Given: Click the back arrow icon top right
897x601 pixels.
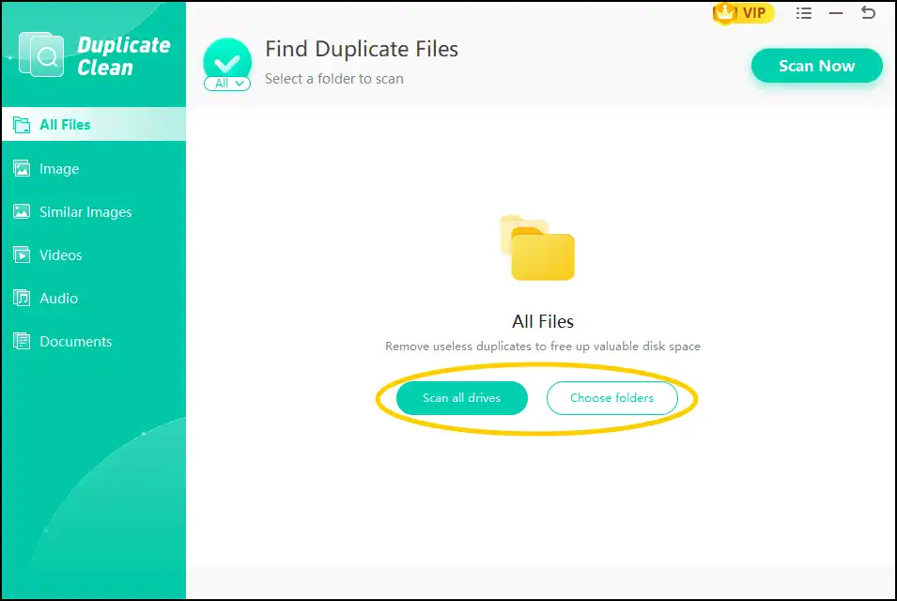Looking at the screenshot, I should click(868, 13).
